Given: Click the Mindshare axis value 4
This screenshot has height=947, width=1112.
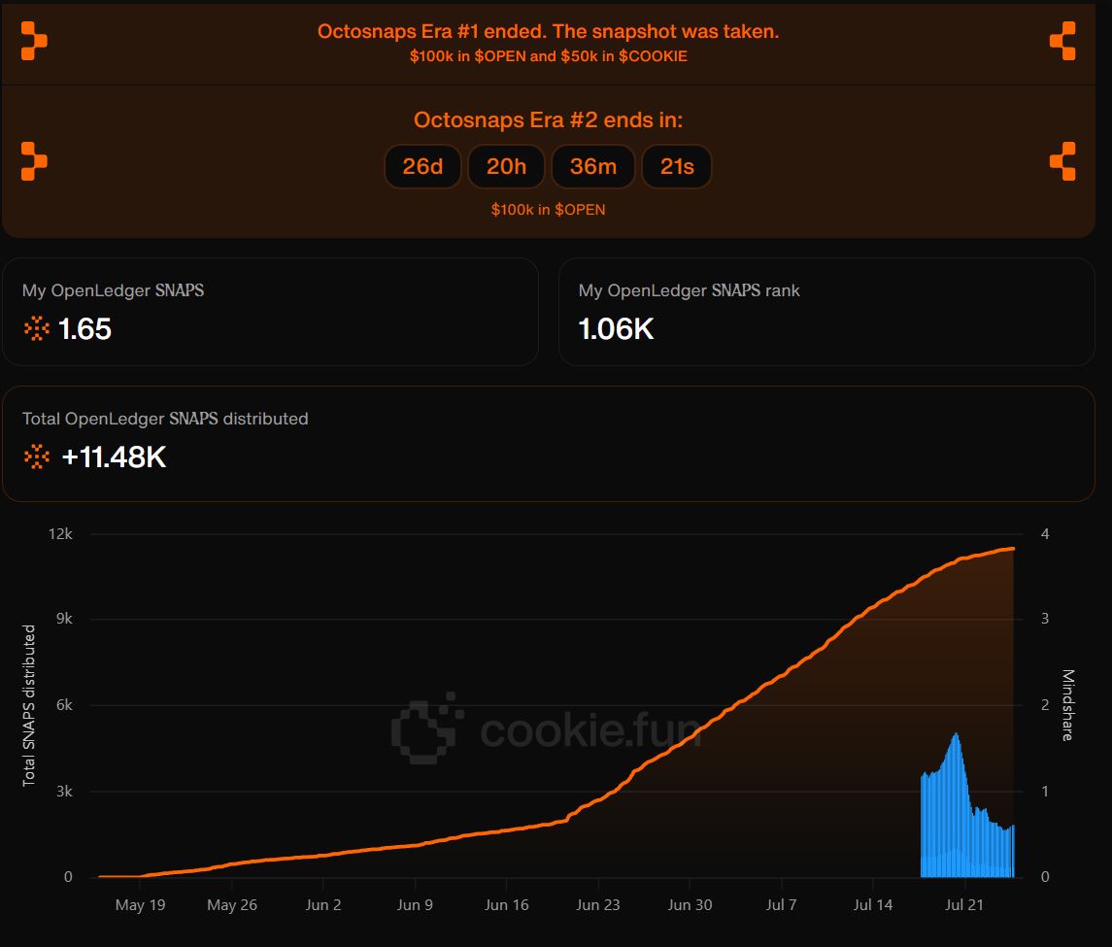Looking at the screenshot, I should point(1045,534).
